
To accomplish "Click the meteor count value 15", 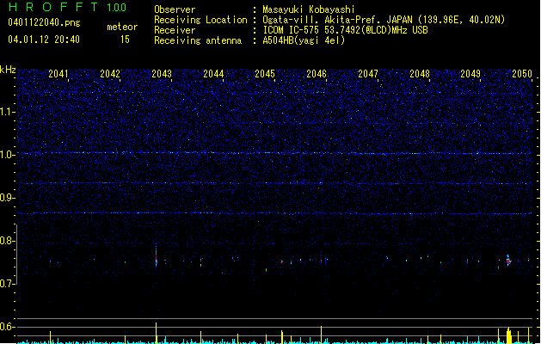I will pos(125,40).
